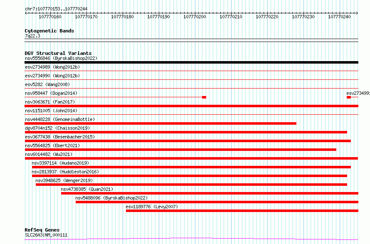Open esv2734990 (Wong2012b) variant label
The width and height of the screenshot is (370, 244).
[x=52, y=76]
